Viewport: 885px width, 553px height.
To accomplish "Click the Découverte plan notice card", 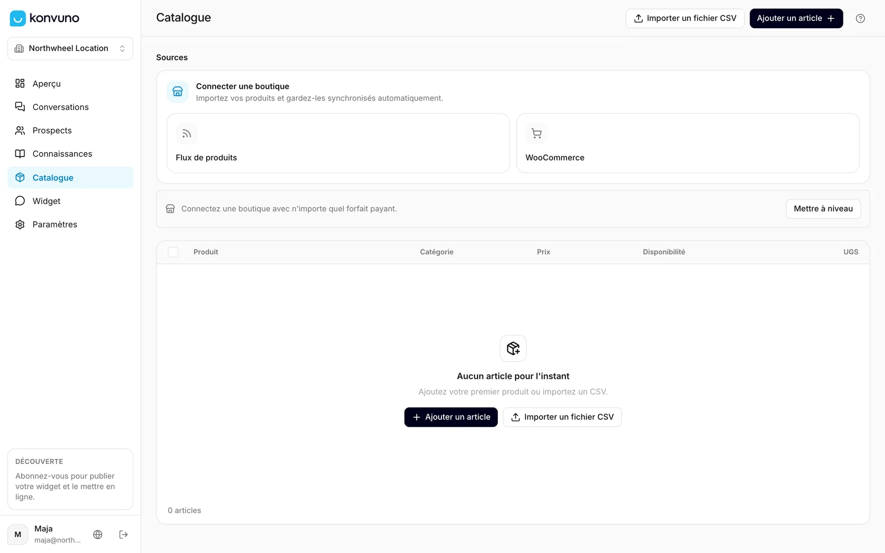I will pyautogui.click(x=70, y=479).
